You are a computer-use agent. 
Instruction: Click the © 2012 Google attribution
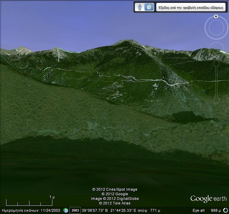click(115, 194)
